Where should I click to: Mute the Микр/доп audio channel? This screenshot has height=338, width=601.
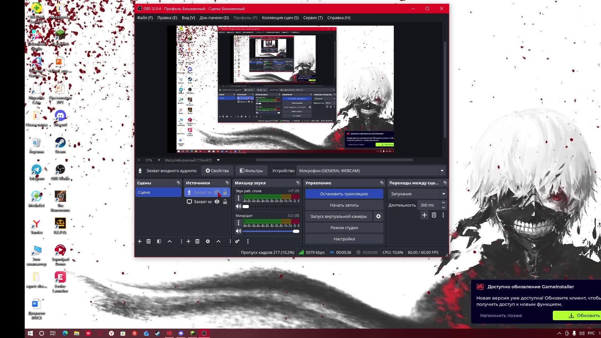(x=239, y=231)
